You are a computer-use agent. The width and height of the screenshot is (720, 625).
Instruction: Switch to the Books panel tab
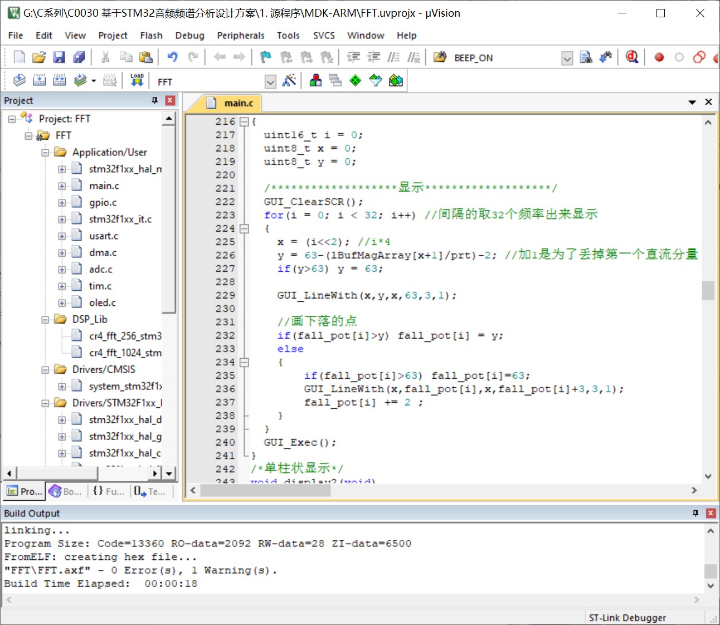tap(66, 491)
